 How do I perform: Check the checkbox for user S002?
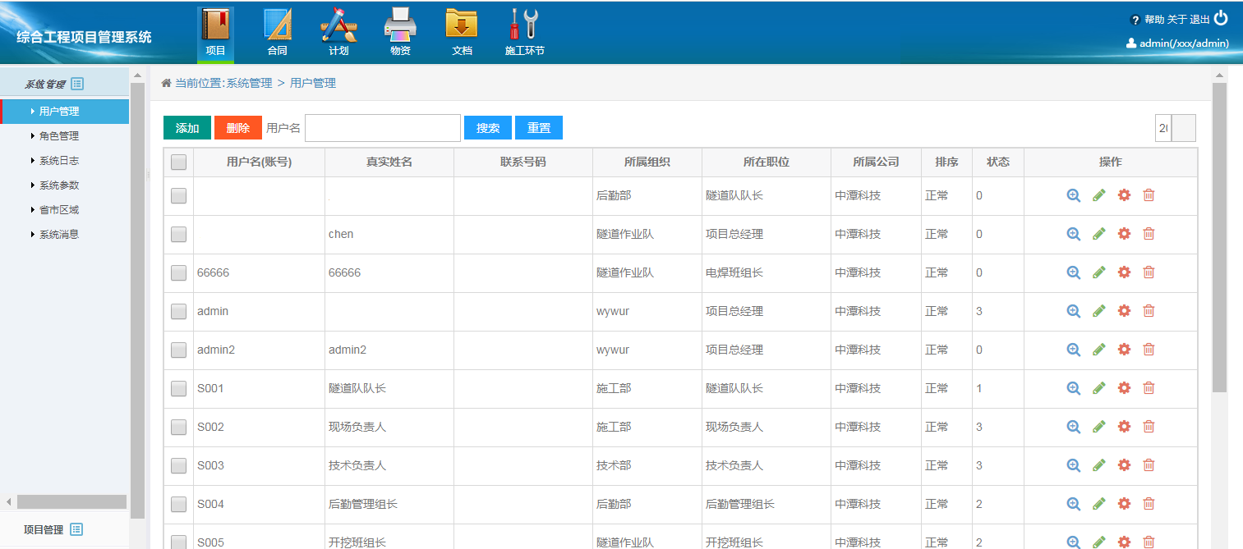(178, 427)
